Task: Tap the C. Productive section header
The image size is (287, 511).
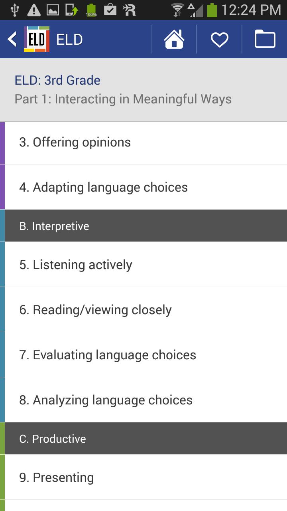Action: pos(143,439)
